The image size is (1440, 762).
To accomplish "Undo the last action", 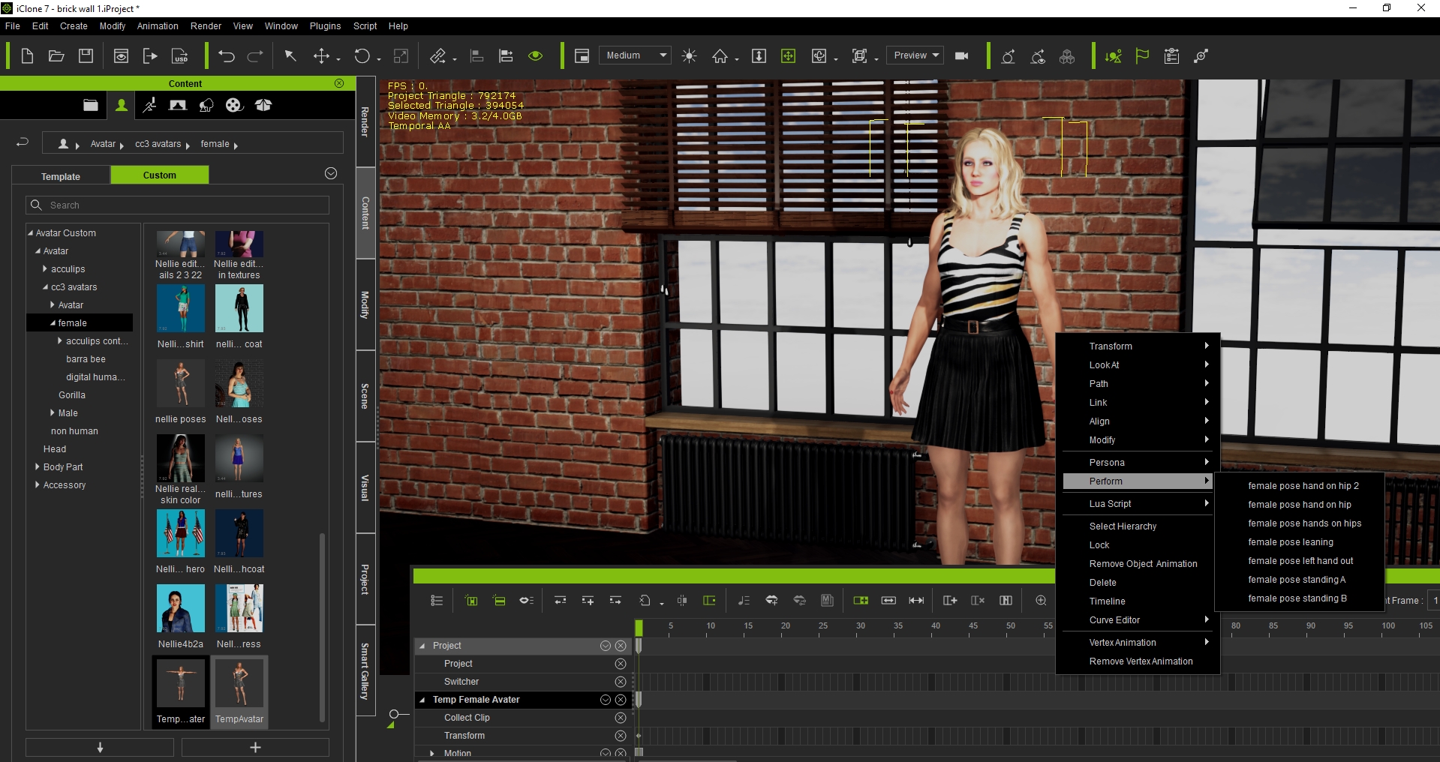I will point(226,56).
